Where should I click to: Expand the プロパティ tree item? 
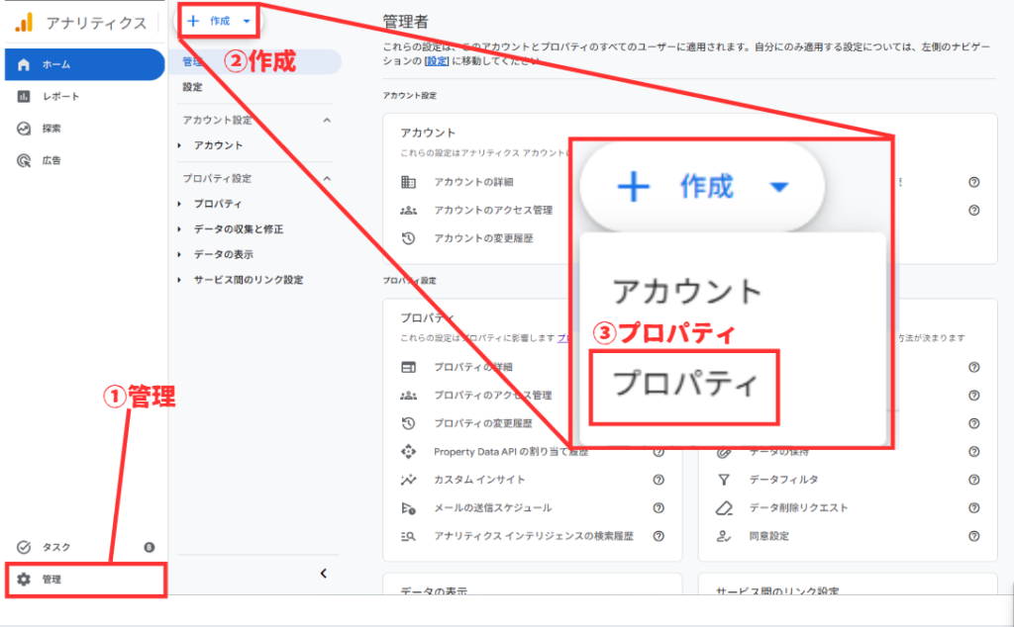[x=179, y=204]
